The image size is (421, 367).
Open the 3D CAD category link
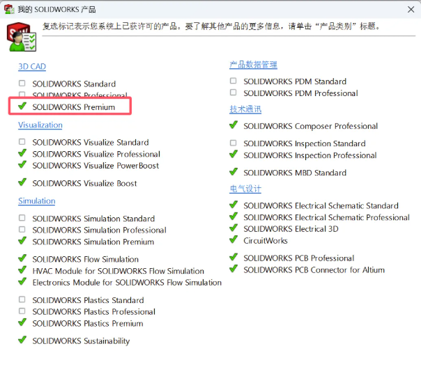(32, 66)
